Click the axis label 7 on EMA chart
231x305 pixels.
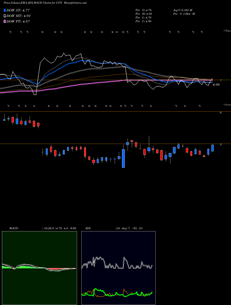pyautogui.click(x=221, y=80)
